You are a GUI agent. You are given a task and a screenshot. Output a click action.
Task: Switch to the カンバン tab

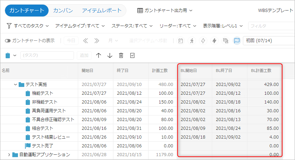[x=63, y=11]
